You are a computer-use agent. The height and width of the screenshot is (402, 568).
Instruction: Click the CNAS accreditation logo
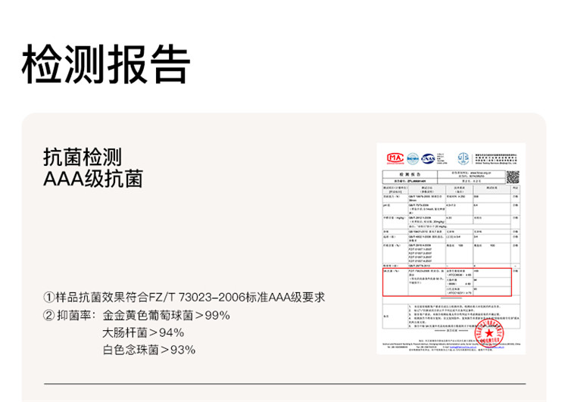pyautogui.click(x=429, y=158)
